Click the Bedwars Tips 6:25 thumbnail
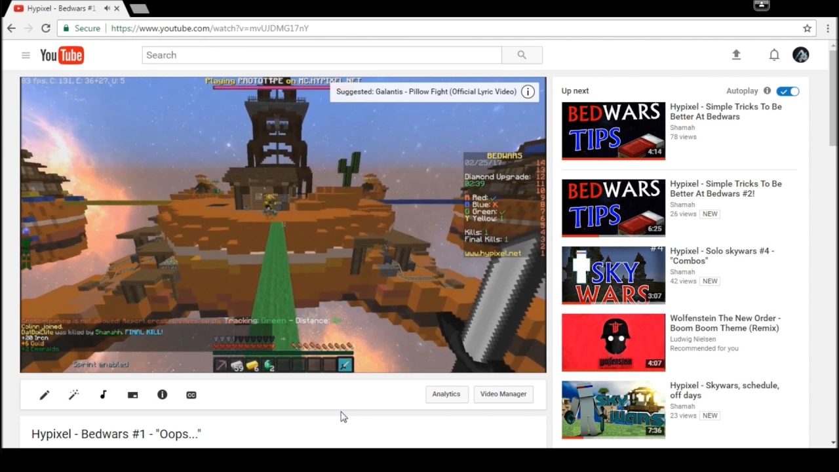839x472 pixels. coord(614,208)
